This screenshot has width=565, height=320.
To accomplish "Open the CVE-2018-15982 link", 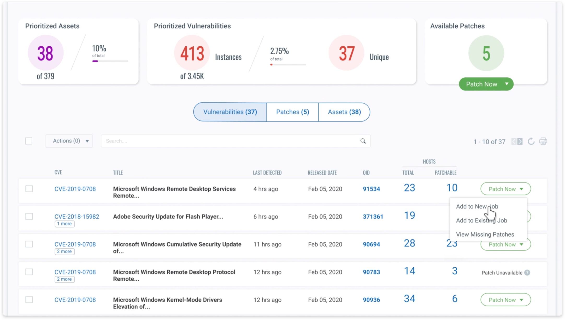I will [x=77, y=216].
